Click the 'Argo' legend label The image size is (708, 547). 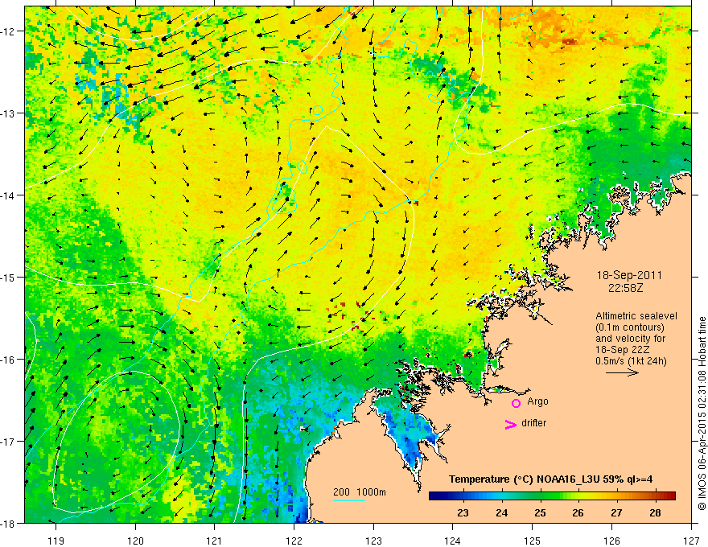point(537,401)
